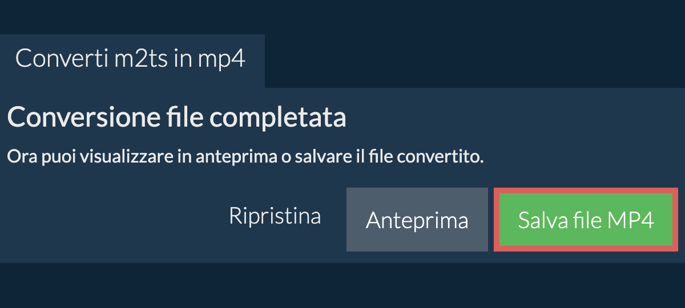Switch to the m2ts to mp4 converter tab
The width and height of the screenshot is (685, 308).
point(131,59)
